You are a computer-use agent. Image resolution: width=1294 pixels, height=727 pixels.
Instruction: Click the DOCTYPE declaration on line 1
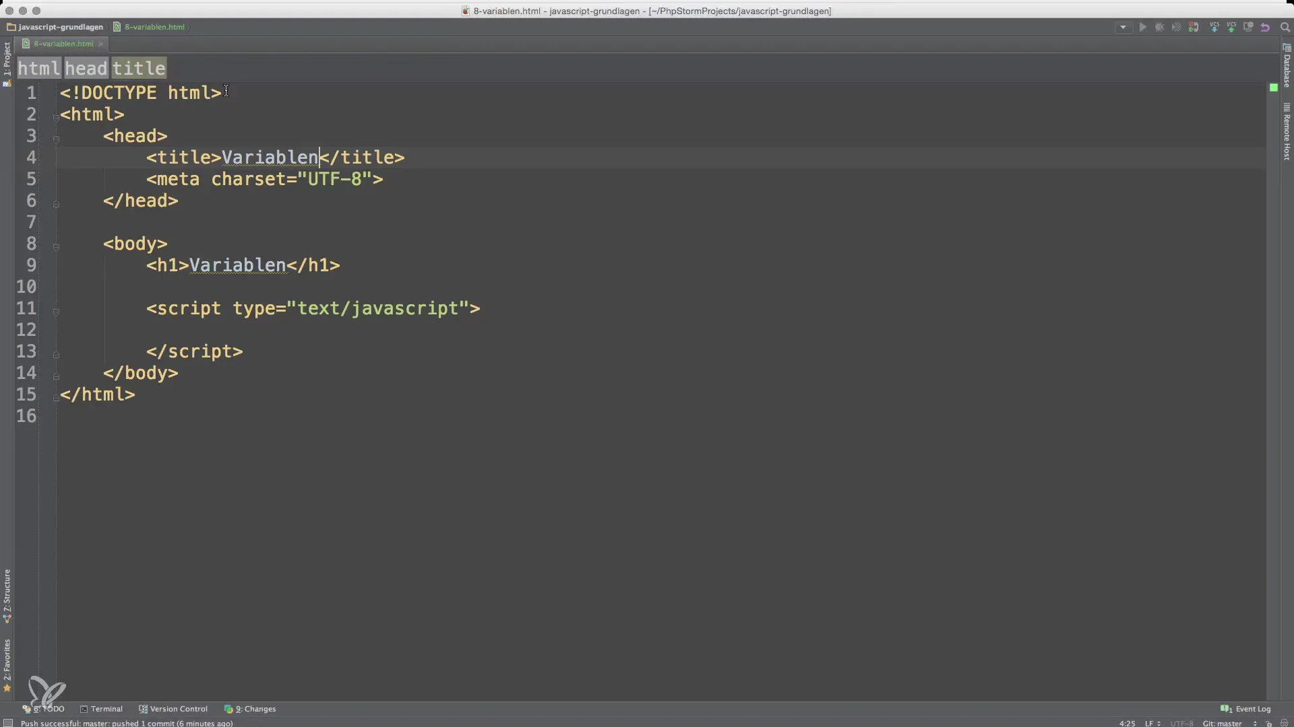[141, 93]
